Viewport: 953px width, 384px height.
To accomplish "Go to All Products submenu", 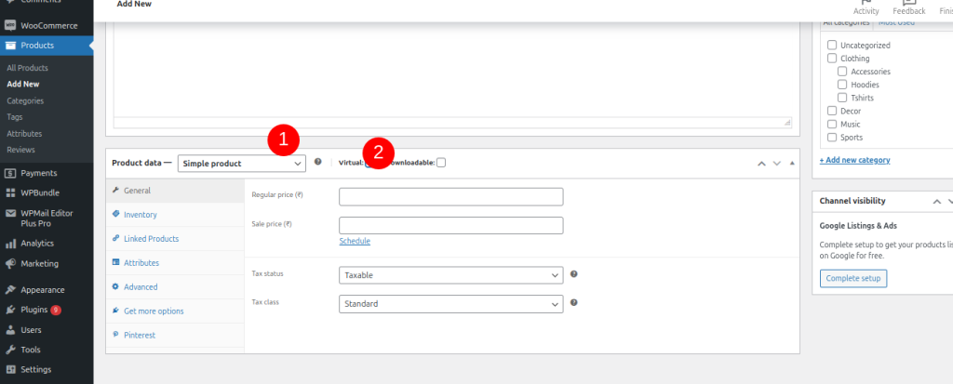I will point(27,68).
